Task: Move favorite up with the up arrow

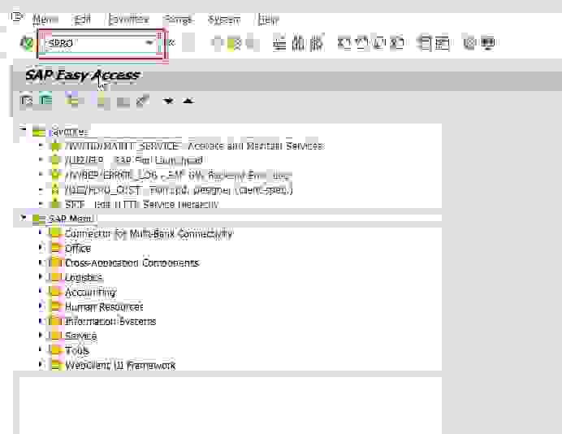Action: point(188,101)
